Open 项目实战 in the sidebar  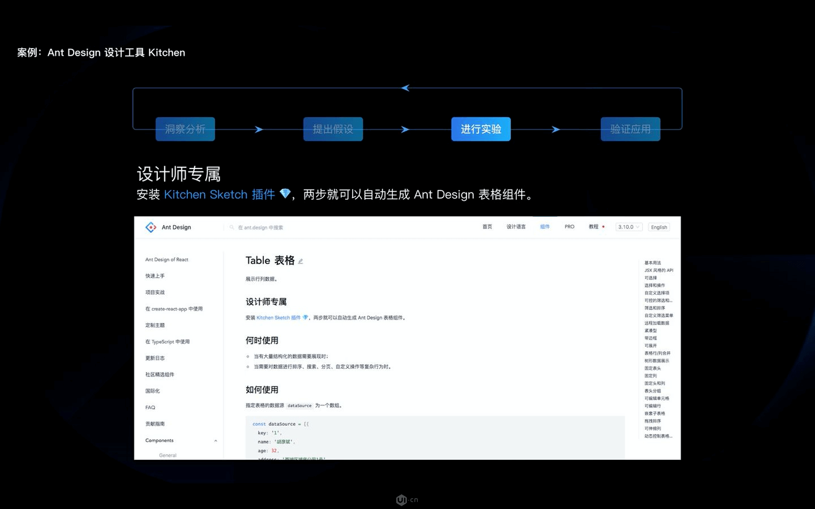pyautogui.click(x=155, y=292)
